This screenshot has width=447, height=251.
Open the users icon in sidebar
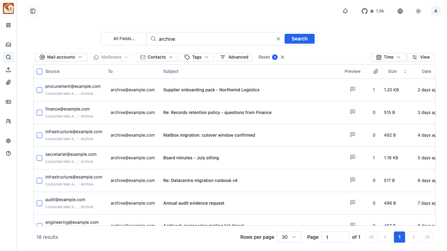pos(8,121)
